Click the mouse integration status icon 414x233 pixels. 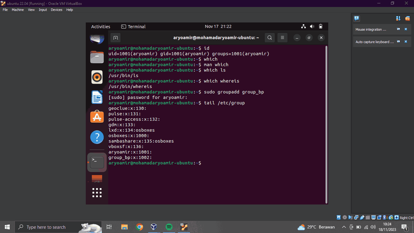click(391, 218)
